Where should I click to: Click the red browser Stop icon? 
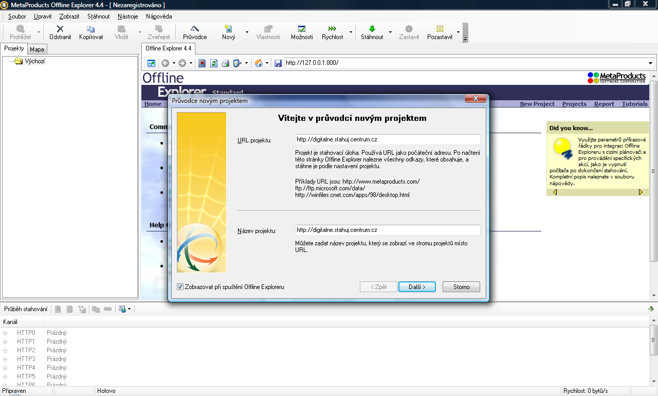click(x=202, y=63)
